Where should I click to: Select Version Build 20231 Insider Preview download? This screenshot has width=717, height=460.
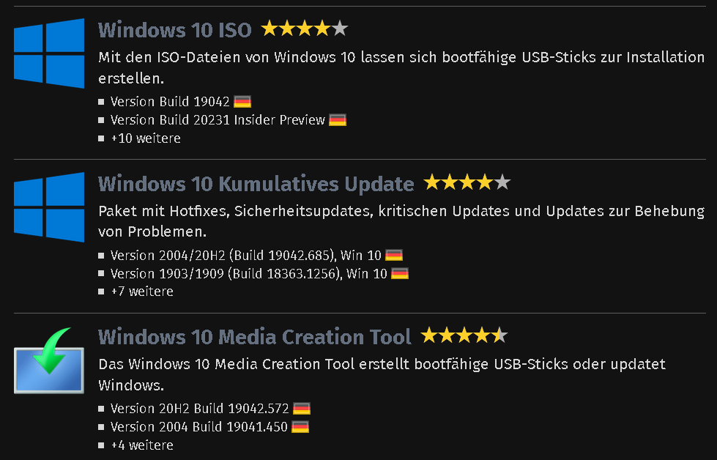click(x=218, y=120)
